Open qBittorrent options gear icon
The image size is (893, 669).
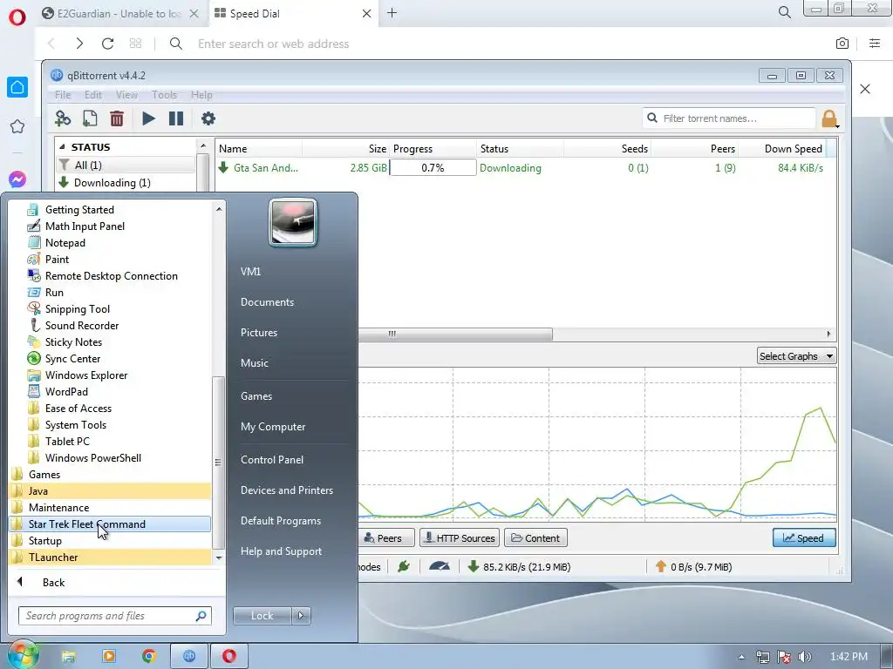pos(208,118)
